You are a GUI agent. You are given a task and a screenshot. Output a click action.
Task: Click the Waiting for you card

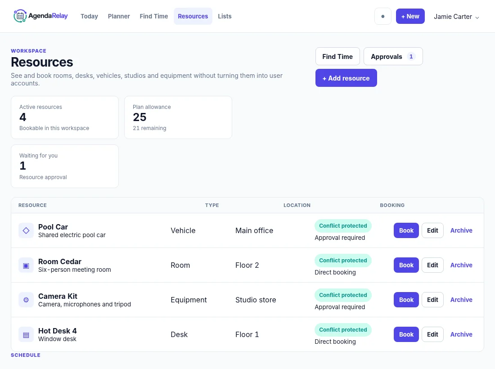(x=65, y=166)
